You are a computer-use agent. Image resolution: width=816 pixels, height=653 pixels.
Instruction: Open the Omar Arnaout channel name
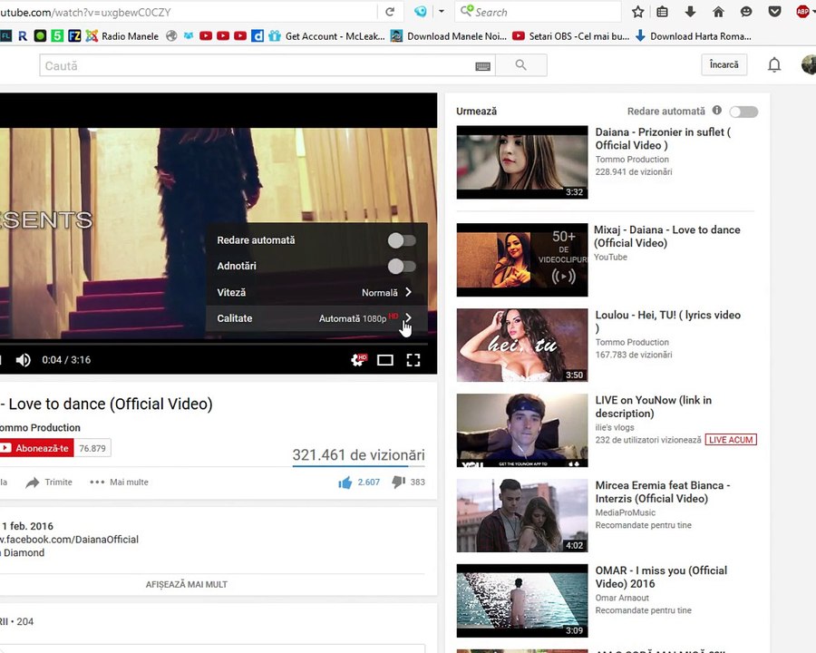tap(622, 598)
